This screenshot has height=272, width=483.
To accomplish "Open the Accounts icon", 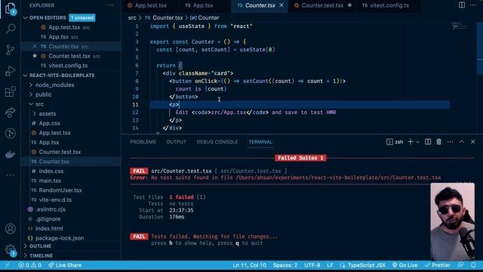I will (x=10, y=229).
